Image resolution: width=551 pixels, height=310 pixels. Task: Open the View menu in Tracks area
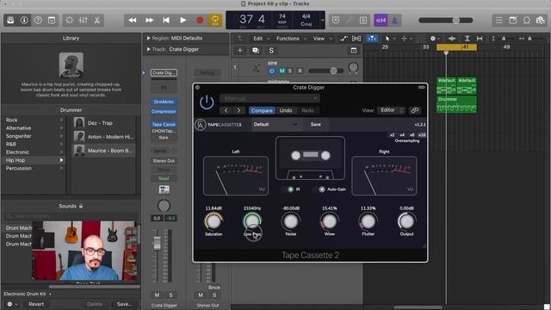[x=321, y=38]
